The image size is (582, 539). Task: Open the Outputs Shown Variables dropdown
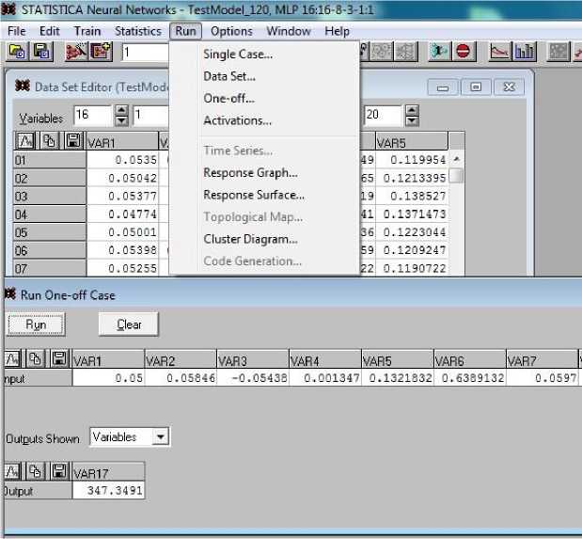click(x=161, y=436)
